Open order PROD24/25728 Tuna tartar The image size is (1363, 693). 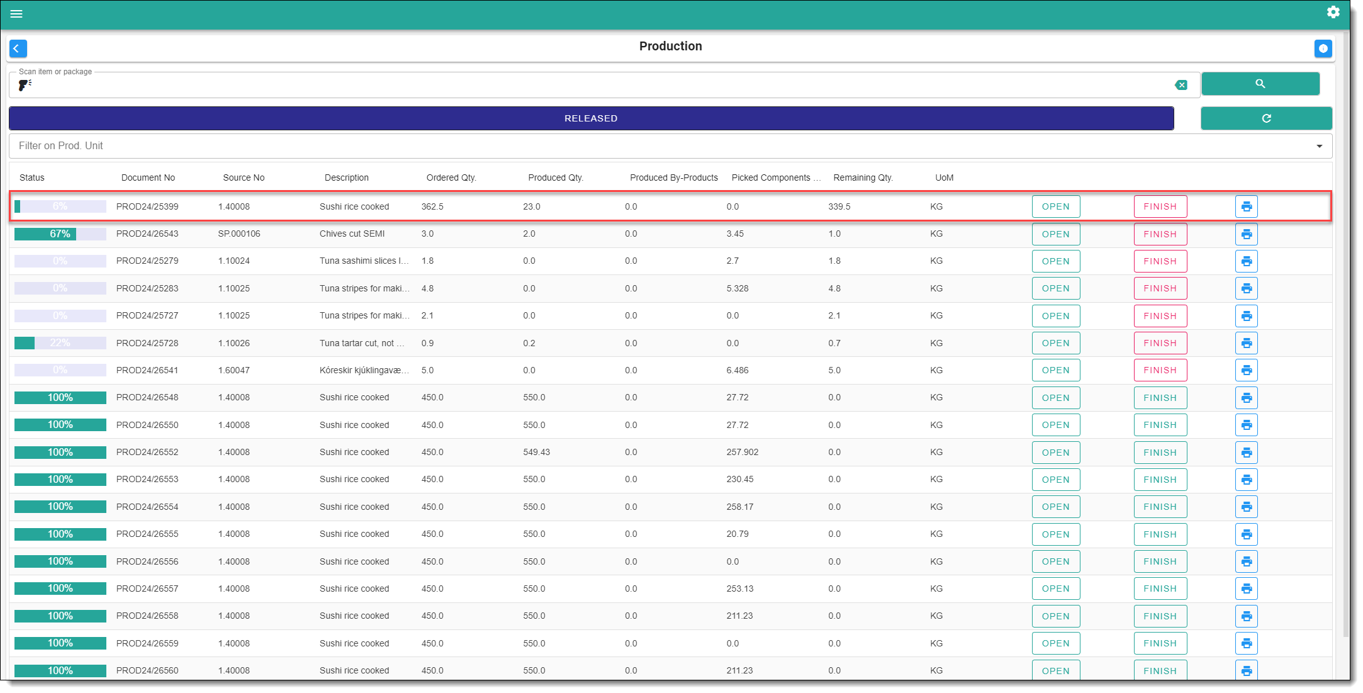1055,343
